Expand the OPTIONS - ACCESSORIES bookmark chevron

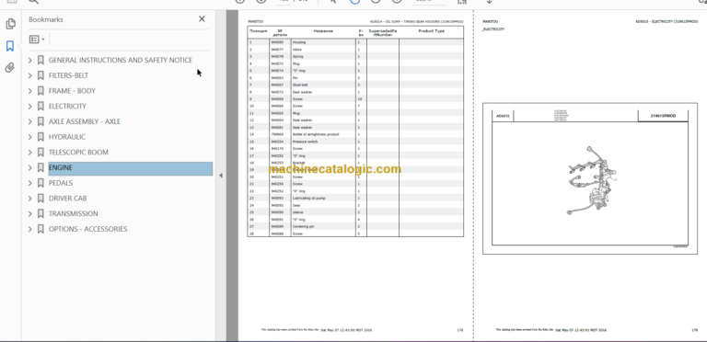(x=30, y=229)
